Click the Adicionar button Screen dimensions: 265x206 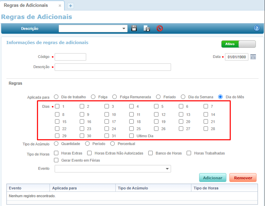213,178
